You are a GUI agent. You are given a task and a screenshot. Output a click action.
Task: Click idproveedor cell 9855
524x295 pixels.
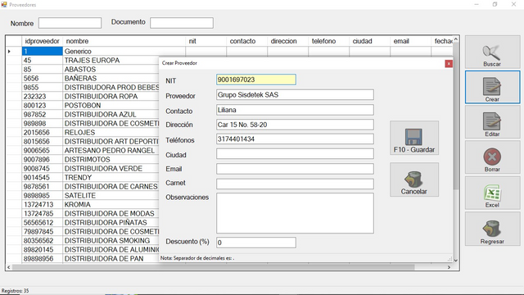[x=42, y=88]
